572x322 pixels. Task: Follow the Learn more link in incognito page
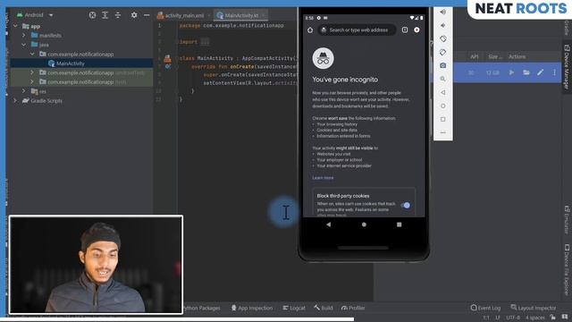[x=323, y=178]
